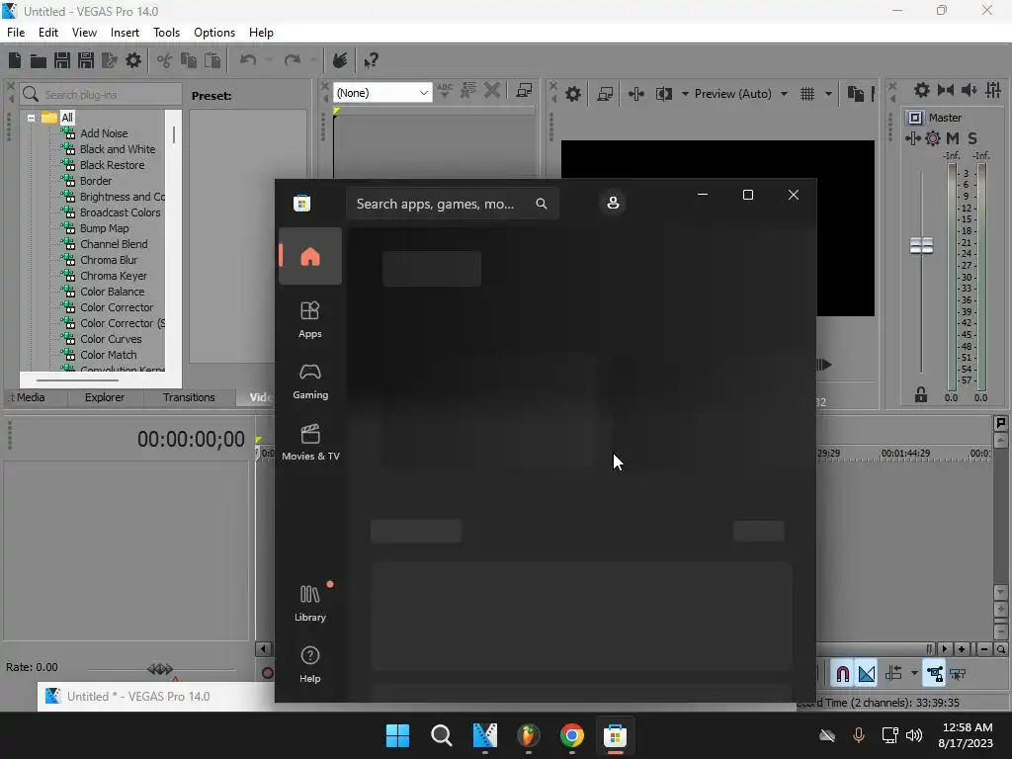The width and height of the screenshot is (1012, 759).
Task: Click Microsoft Store search apps field
Action: (x=453, y=204)
